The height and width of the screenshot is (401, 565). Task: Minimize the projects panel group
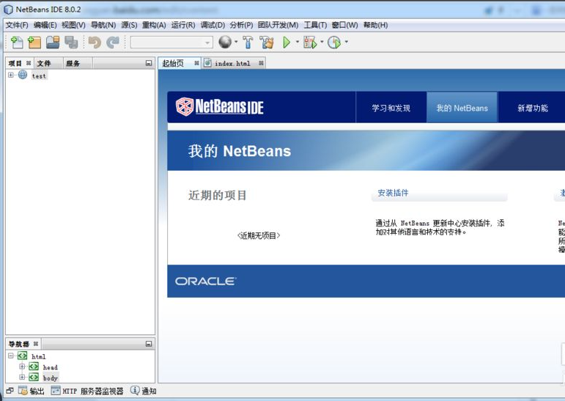point(149,63)
